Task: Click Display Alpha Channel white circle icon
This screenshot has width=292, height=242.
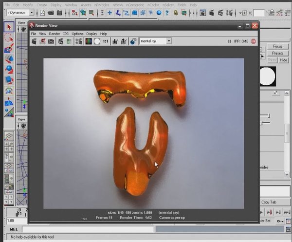Action: [x=97, y=42]
